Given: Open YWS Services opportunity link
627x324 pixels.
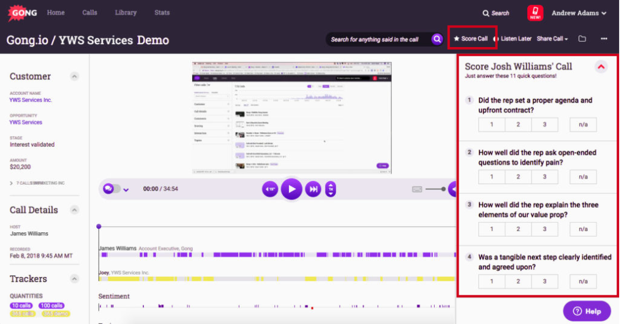Looking at the screenshot, I should 26,122.
